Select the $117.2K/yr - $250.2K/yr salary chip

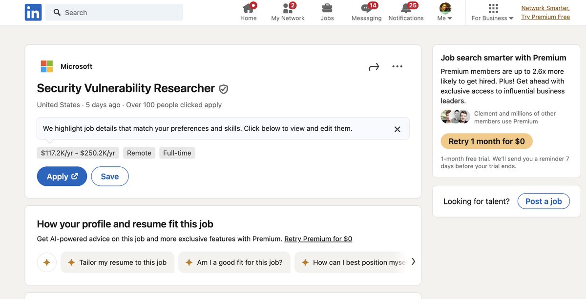[78, 153]
